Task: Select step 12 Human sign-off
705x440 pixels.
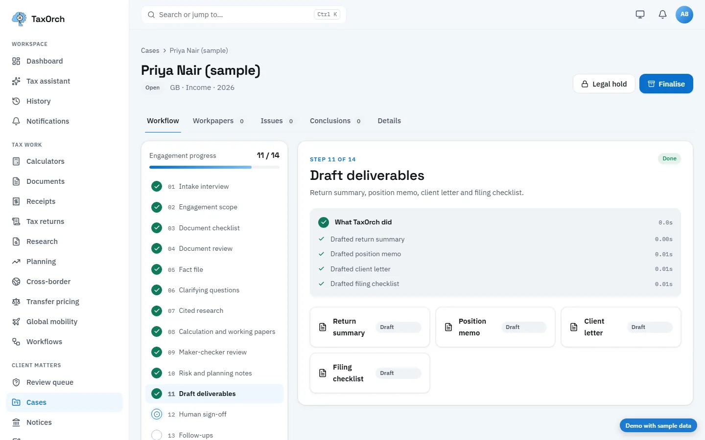Action: pyautogui.click(x=214, y=414)
